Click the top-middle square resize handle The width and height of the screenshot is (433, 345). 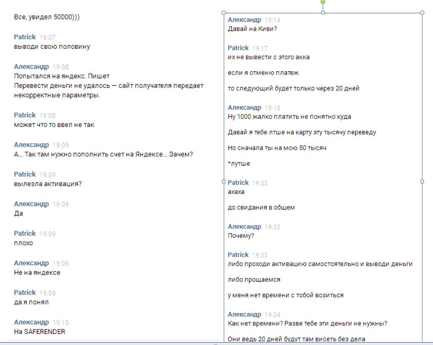[323, 12]
